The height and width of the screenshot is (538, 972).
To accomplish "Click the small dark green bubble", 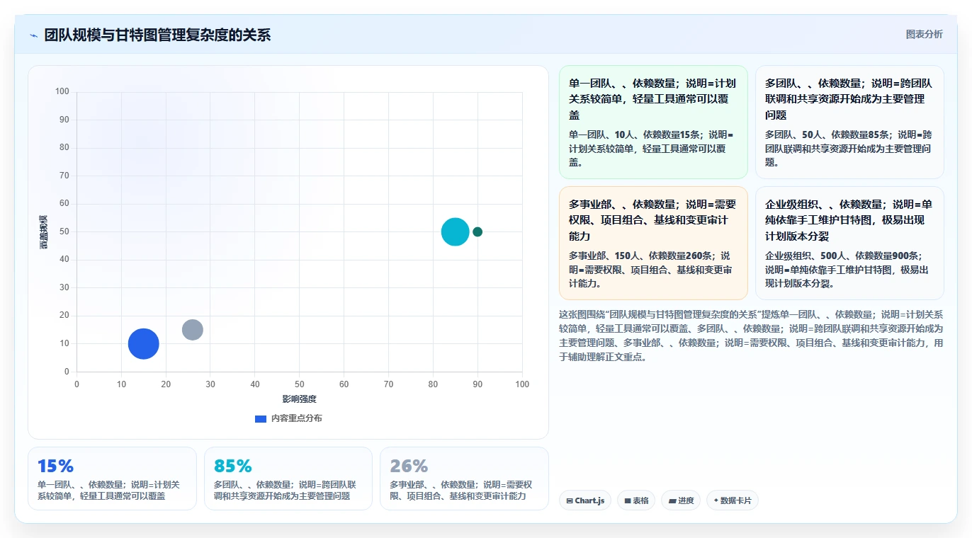I will 477,231.
